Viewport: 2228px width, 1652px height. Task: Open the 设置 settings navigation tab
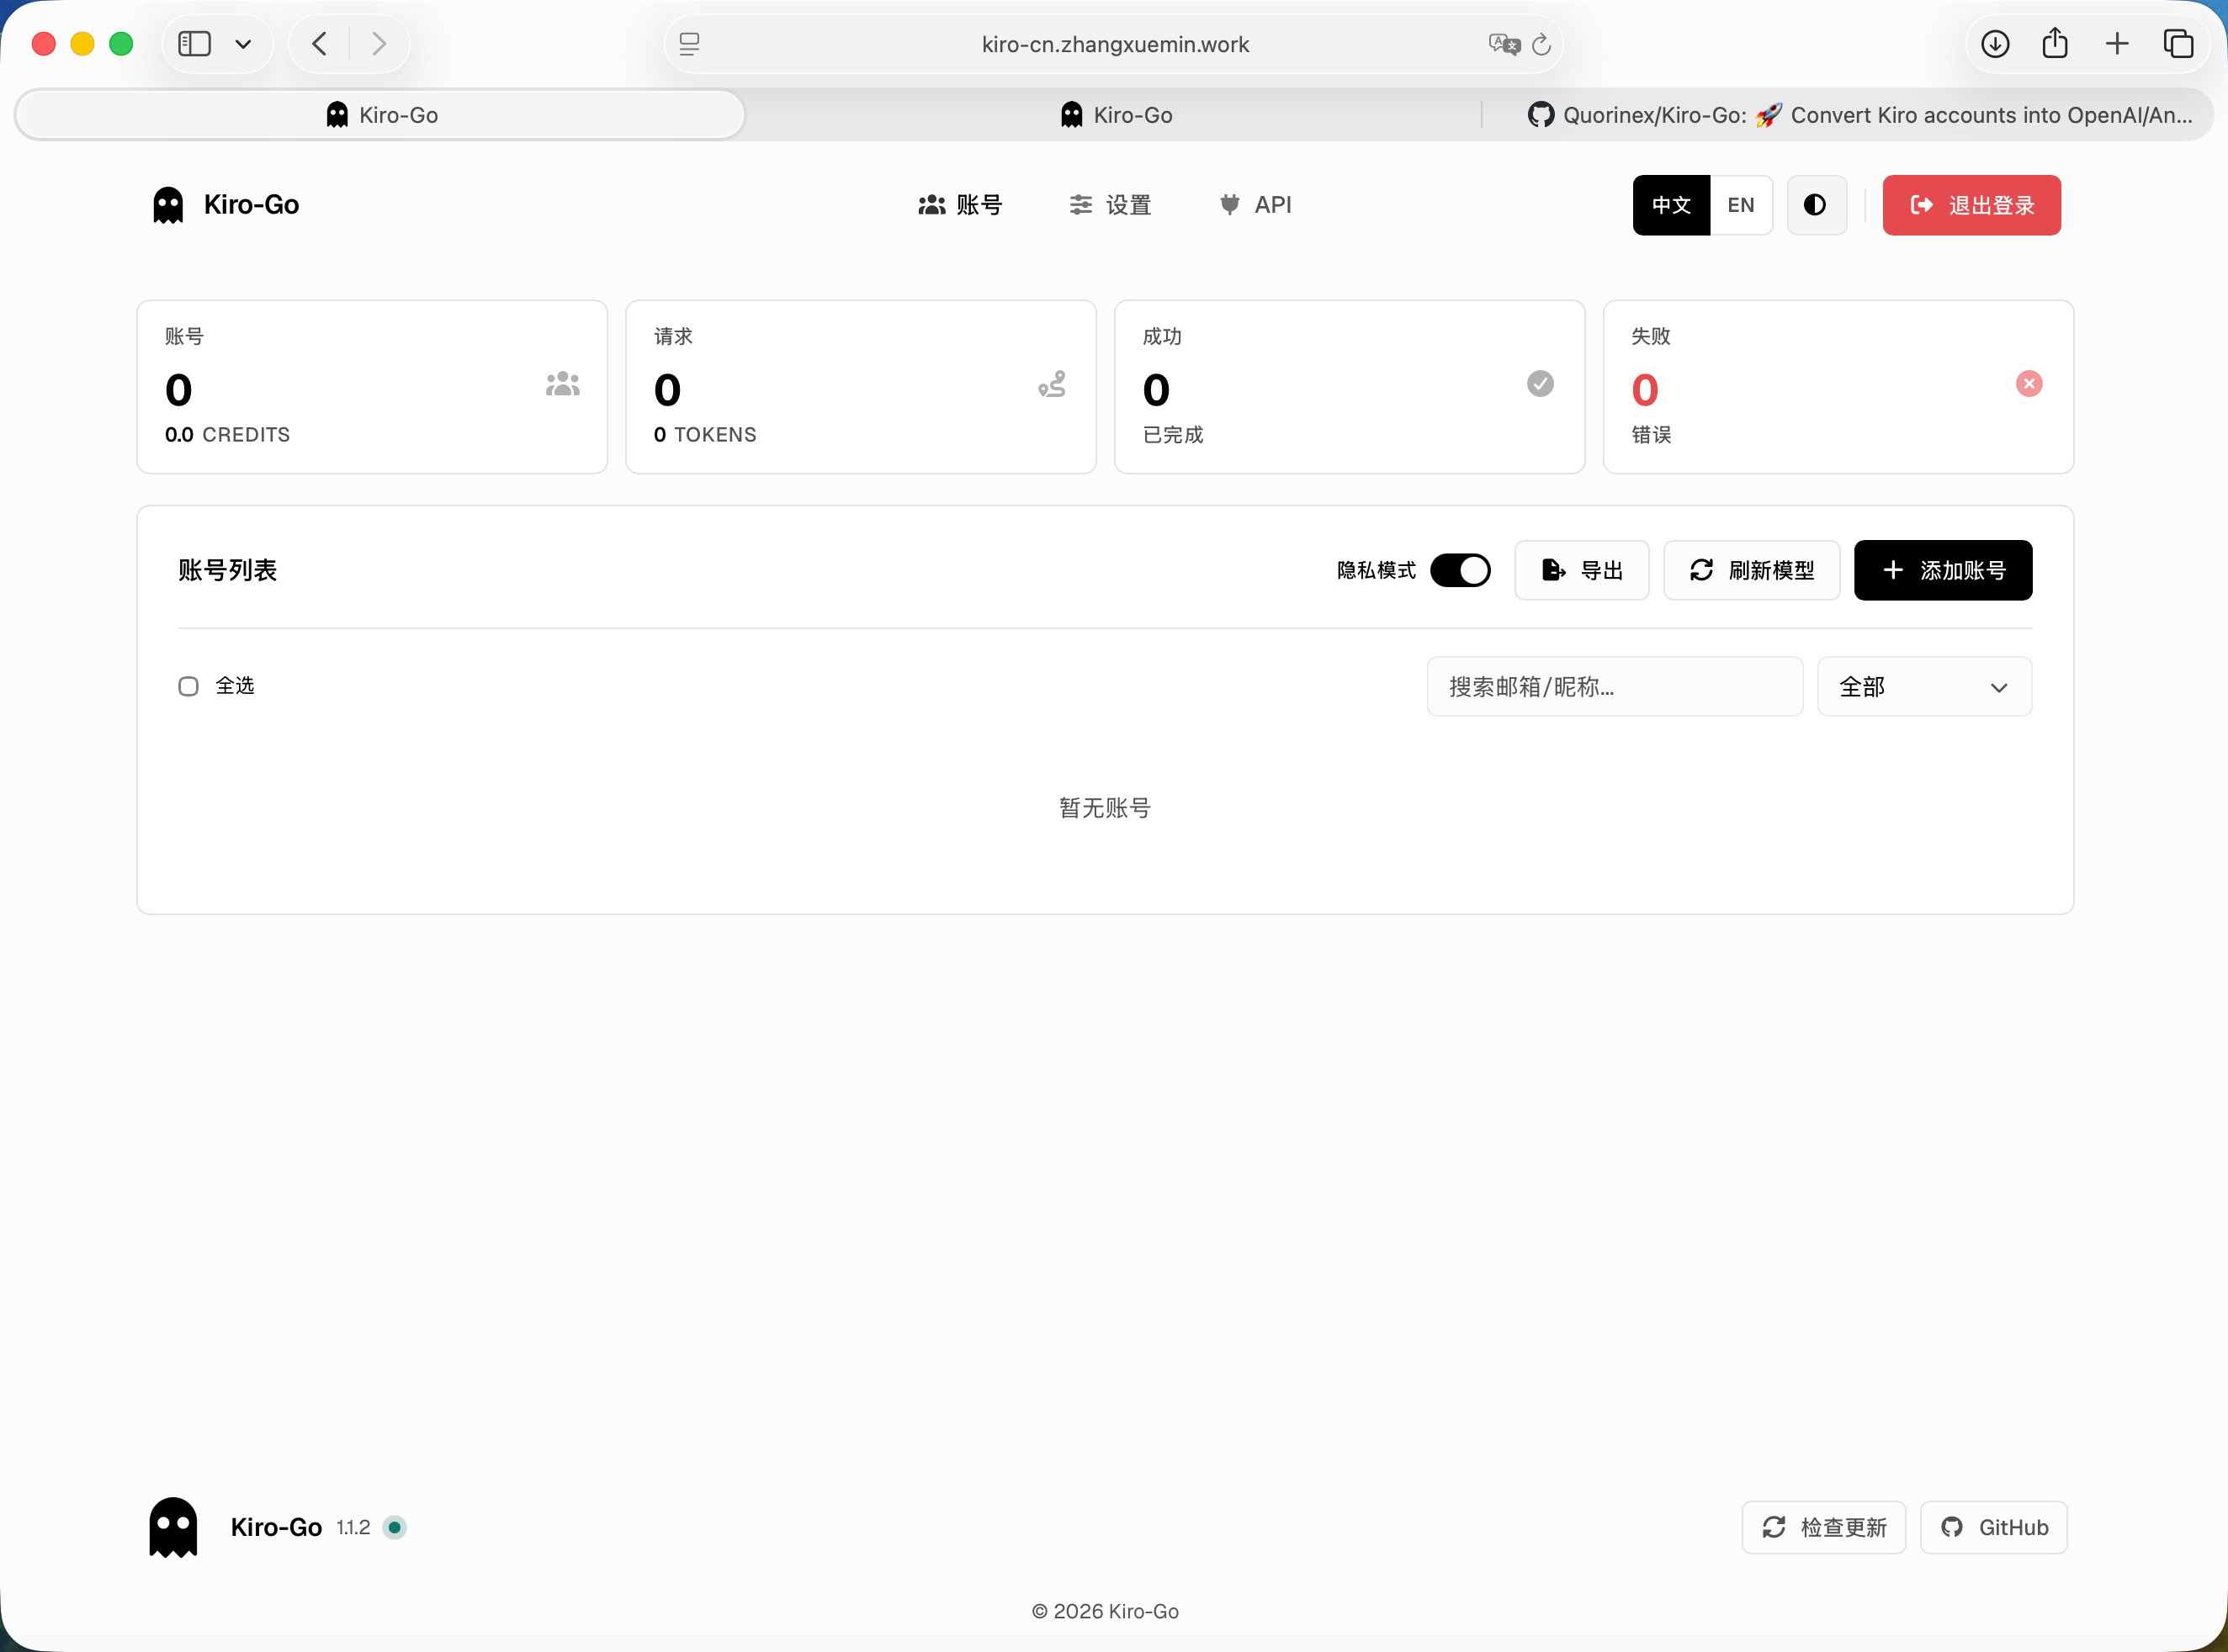1110,205
